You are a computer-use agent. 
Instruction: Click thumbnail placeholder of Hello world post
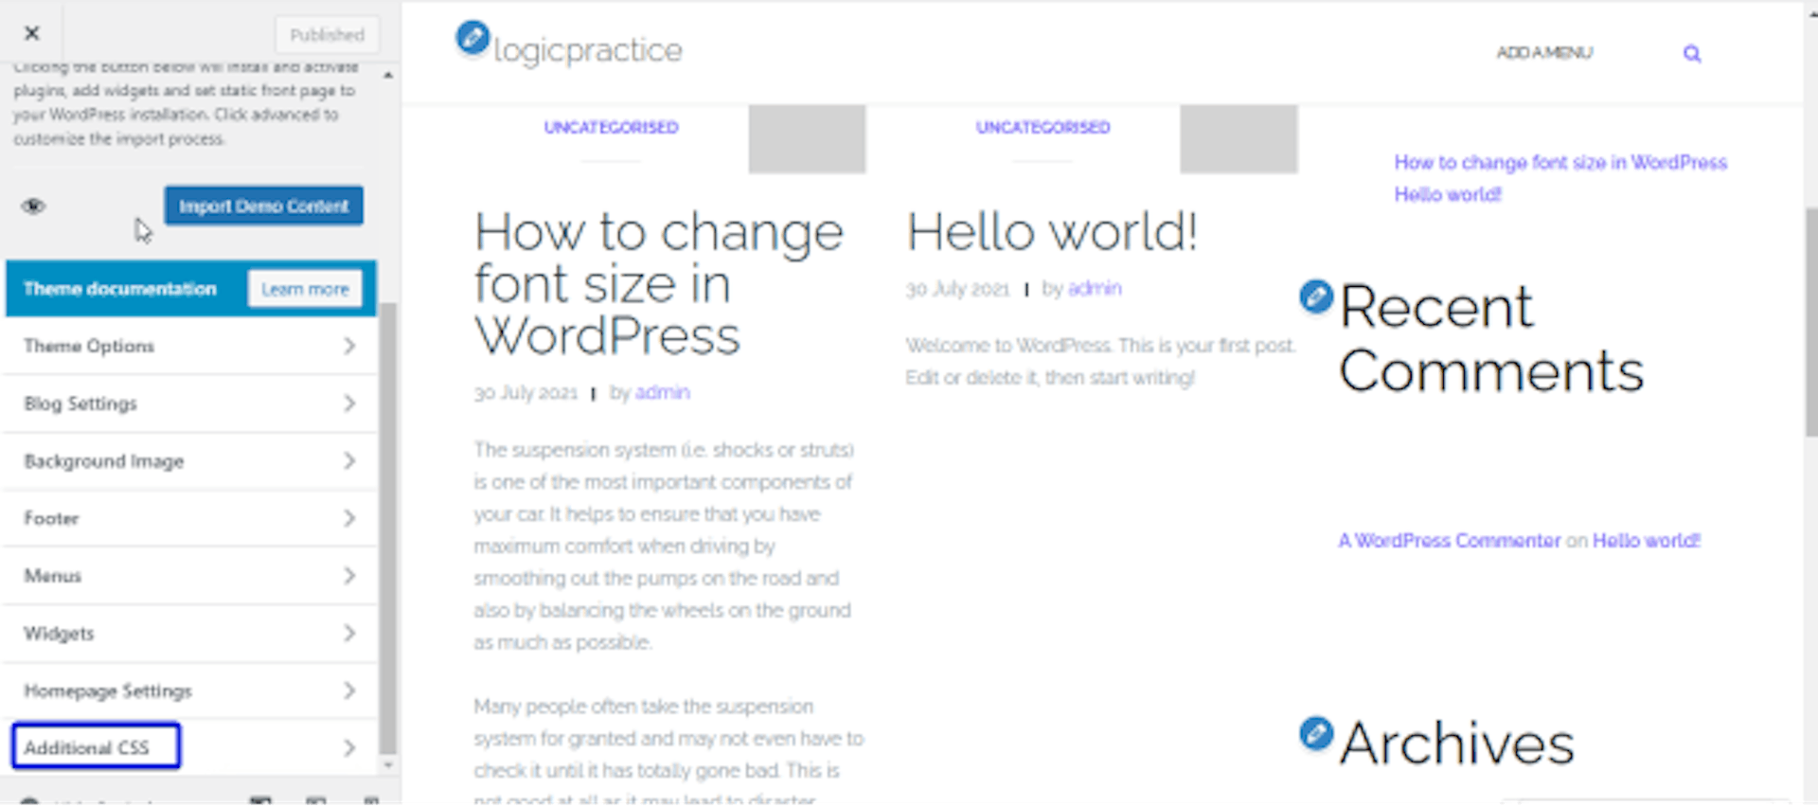1239,138
